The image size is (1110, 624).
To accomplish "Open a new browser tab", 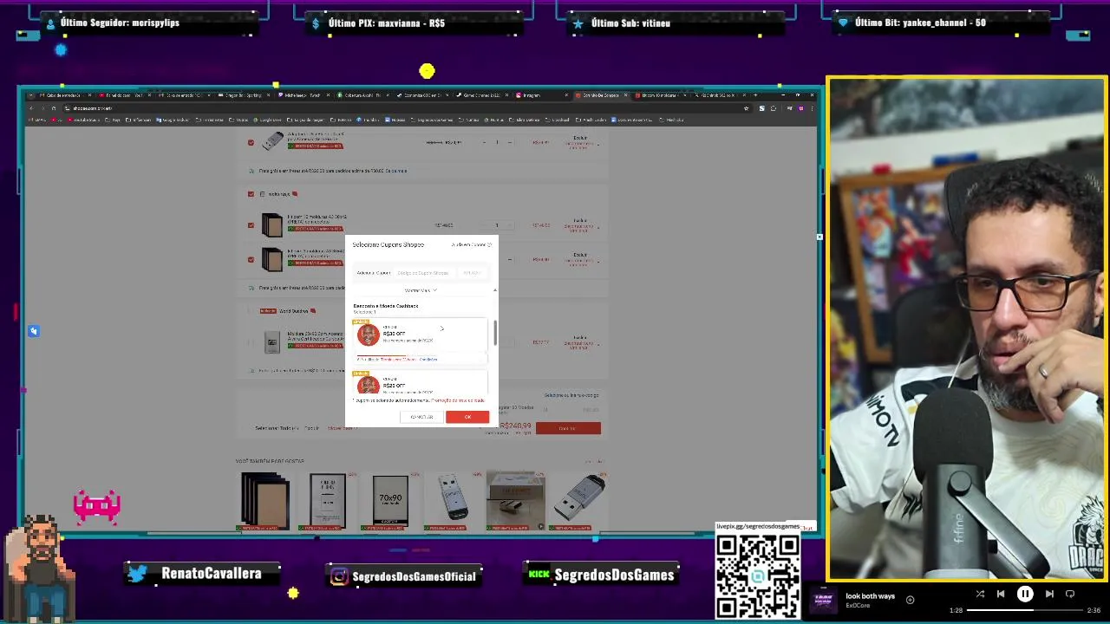I will coord(755,95).
